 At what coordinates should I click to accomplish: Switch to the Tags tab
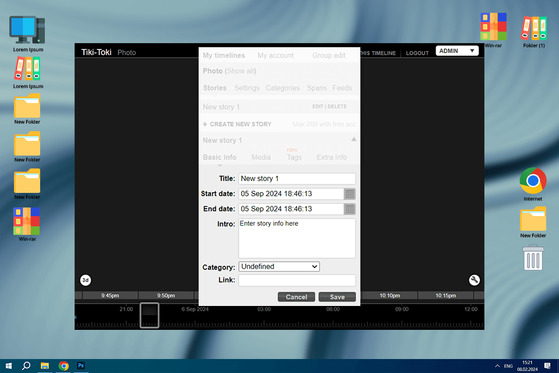[x=294, y=157]
